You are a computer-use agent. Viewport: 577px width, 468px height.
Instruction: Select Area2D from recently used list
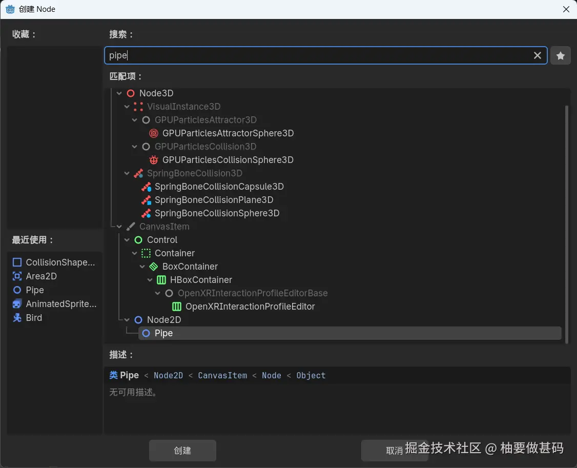point(41,276)
